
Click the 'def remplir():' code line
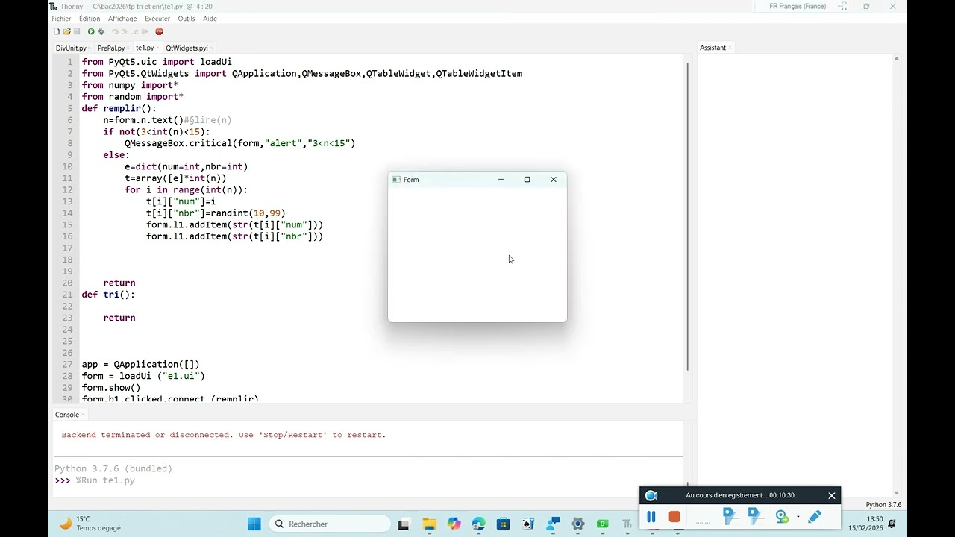[x=119, y=109]
